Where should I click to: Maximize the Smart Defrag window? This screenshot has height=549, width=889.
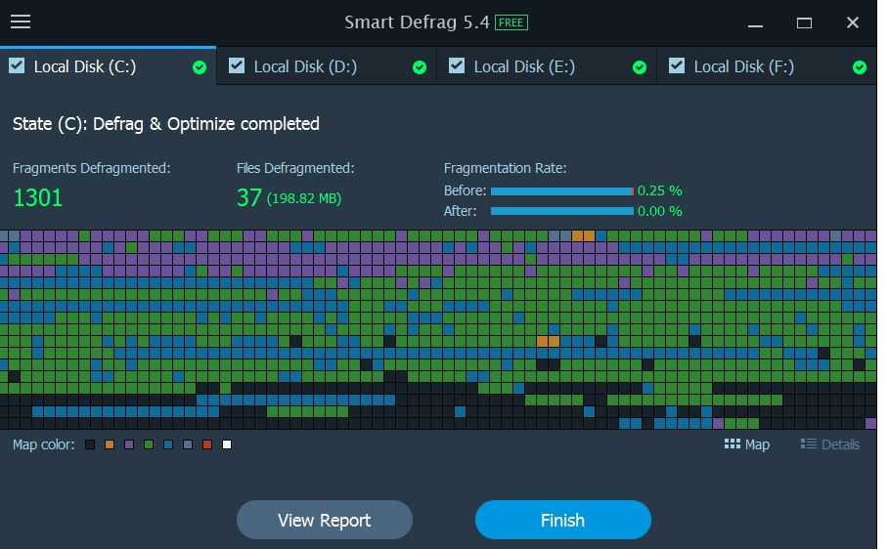coord(804,23)
